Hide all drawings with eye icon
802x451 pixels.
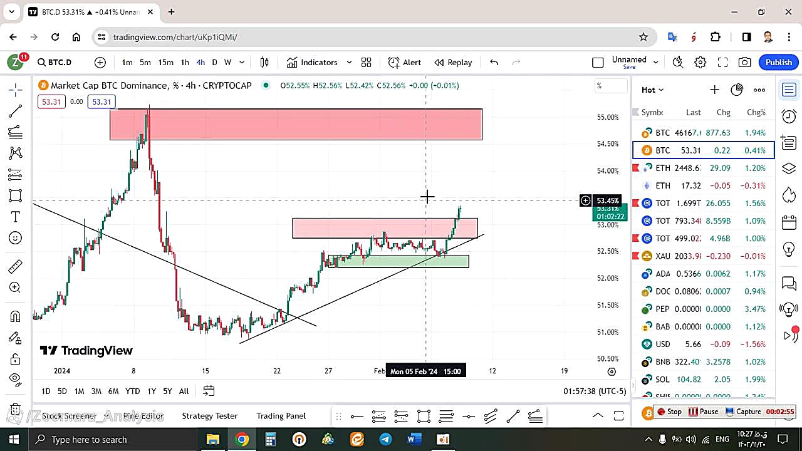click(16, 379)
